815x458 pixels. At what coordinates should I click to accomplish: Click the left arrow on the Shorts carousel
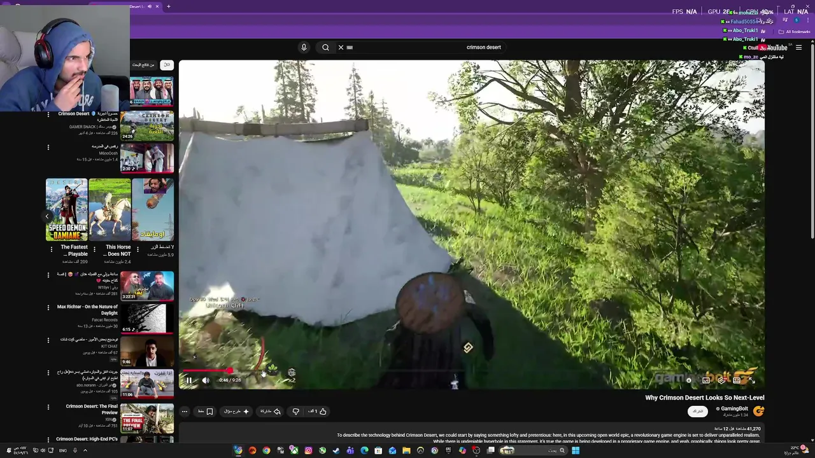pos(47,216)
